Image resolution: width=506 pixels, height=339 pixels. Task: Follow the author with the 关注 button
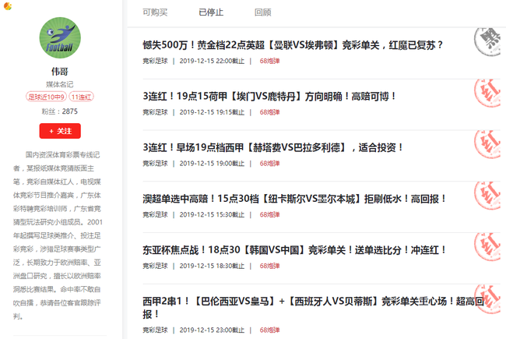(60, 131)
